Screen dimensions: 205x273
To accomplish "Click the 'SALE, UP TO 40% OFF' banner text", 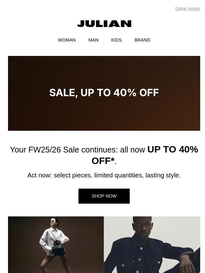I will [x=104, y=92].
